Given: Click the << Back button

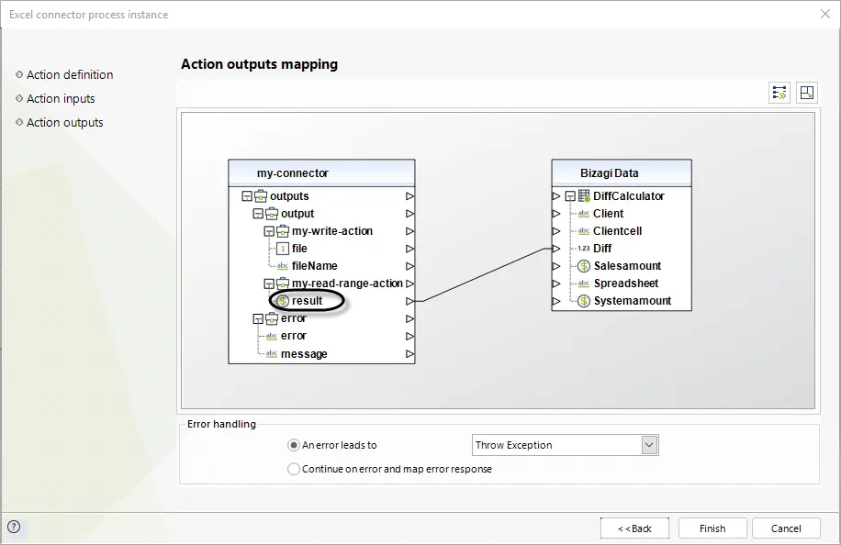Looking at the screenshot, I should click(x=634, y=528).
